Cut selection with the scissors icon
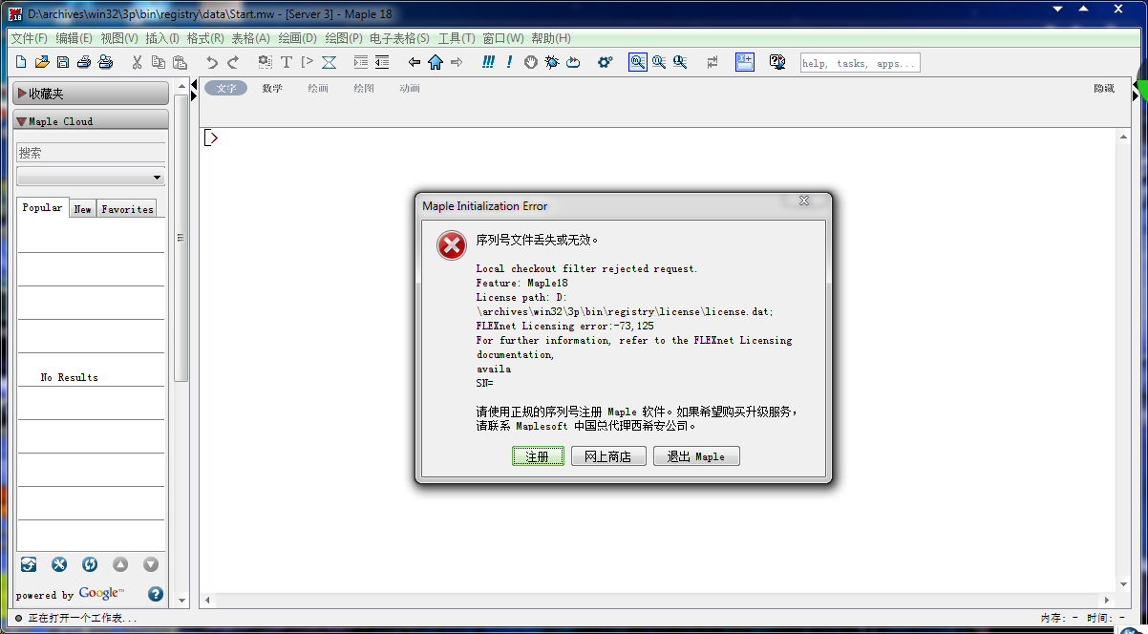 (x=137, y=63)
